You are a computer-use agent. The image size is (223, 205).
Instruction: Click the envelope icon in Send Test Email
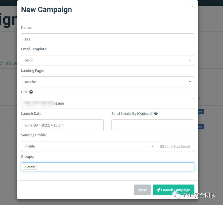162,146
